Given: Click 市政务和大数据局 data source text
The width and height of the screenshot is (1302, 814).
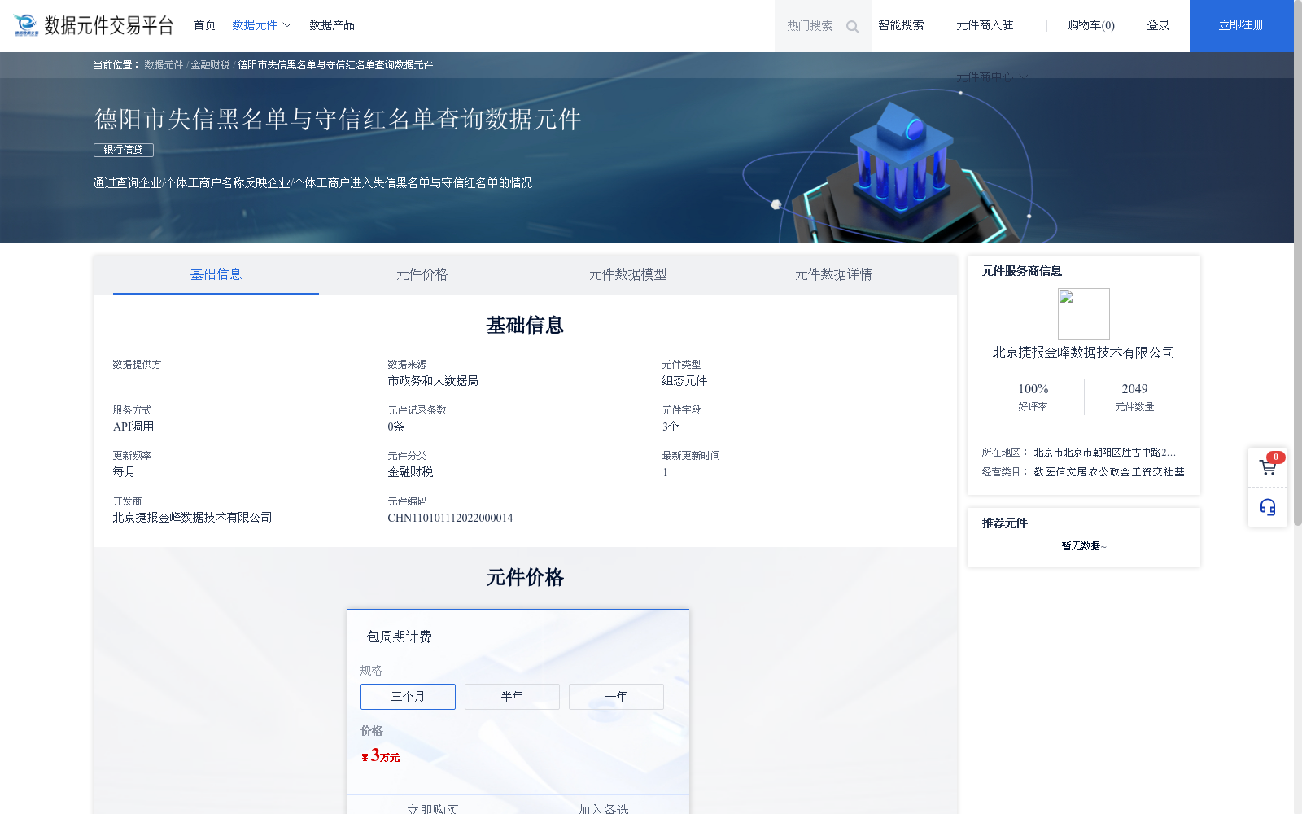Looking at the screenshot, I should 433,381.
